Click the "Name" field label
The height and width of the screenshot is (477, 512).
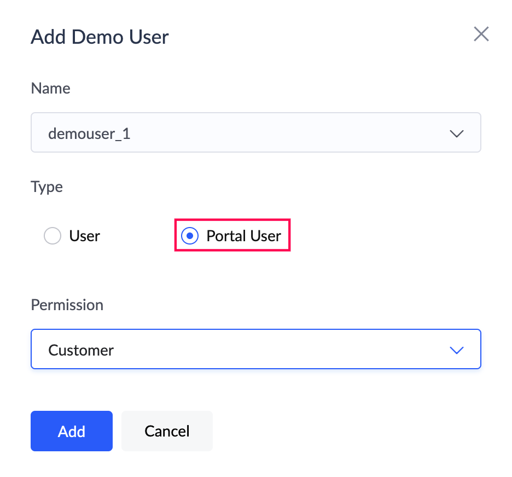click(x=50, y=88)
